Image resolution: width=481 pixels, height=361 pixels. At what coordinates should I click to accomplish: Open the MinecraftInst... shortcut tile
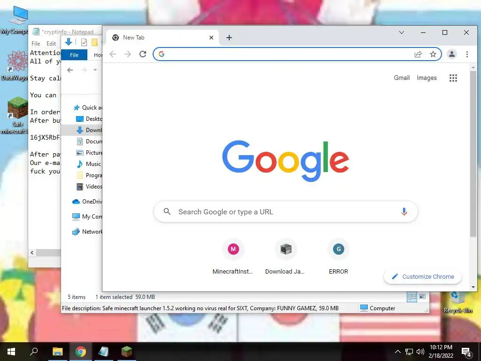233,257
